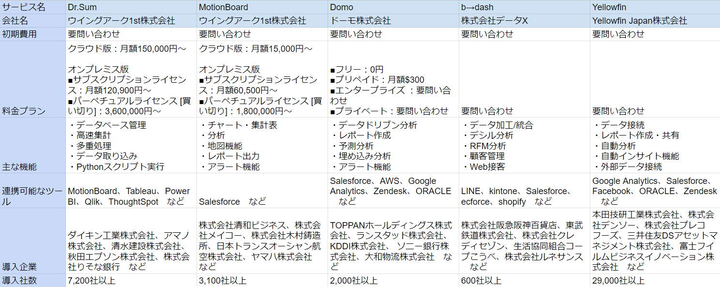Click the Yellowfin service name cell

pos(655,7)
